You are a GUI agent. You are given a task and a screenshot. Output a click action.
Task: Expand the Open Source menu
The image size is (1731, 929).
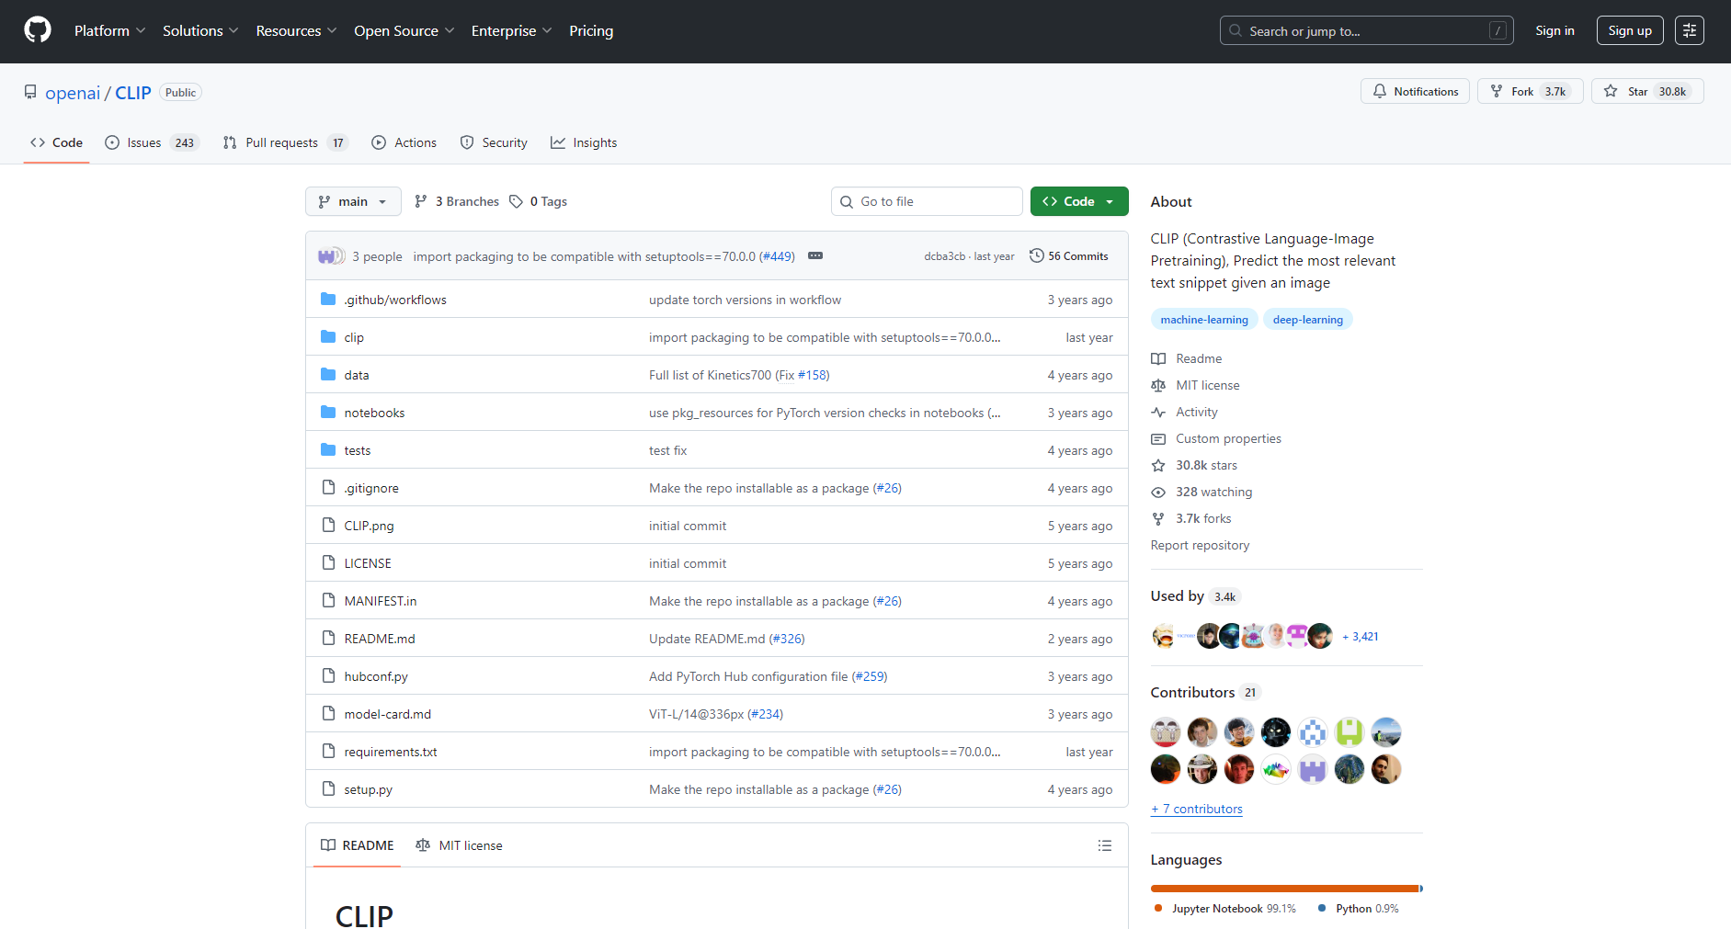[x=404, y=30]
